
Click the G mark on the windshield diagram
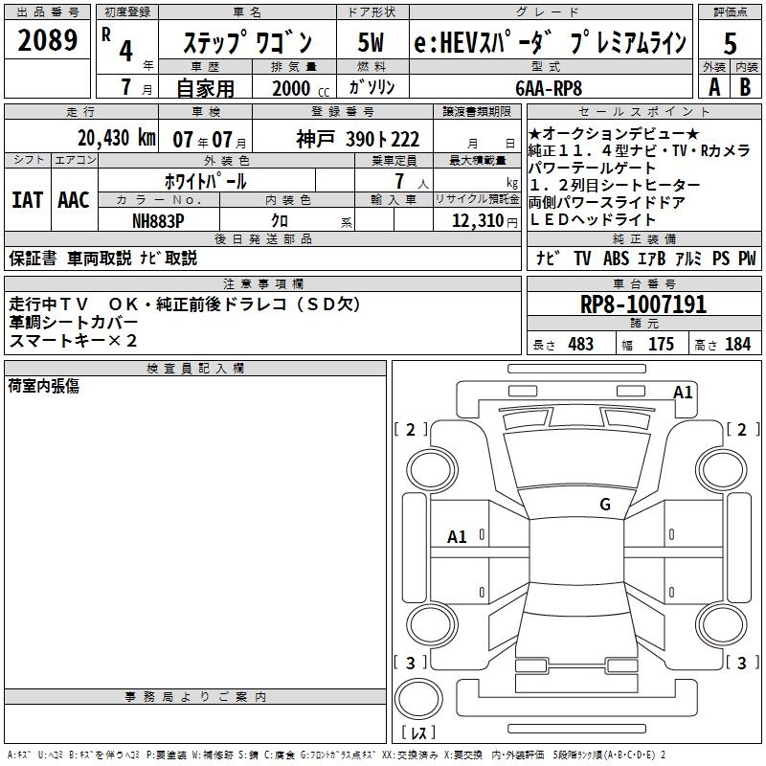pyautogui.click(x=605, y=504)
